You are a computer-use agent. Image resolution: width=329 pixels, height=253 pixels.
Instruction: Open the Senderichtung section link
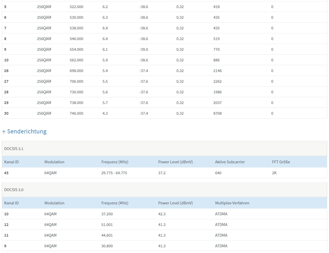pos(27,131)
